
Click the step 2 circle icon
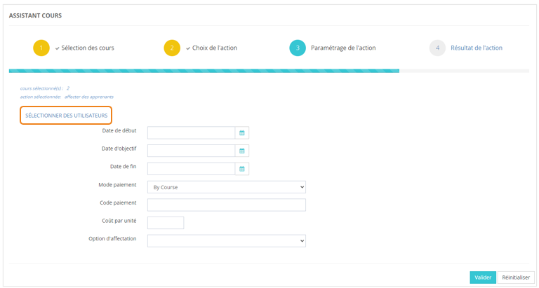point(172,48)
